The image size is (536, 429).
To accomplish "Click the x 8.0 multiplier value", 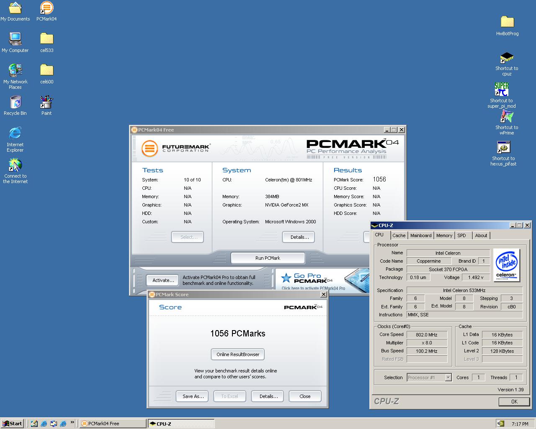I will pyautogui.click(x=427, y=343).
